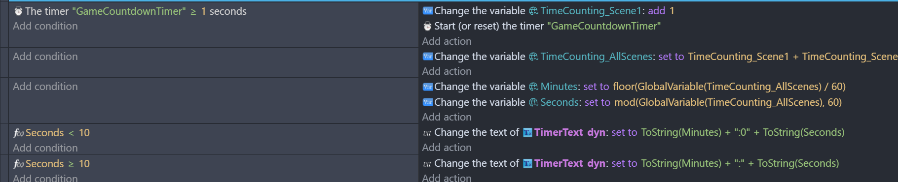
Task: Add action under the TimeCounting_AllScenes action
Action: click(x=447, y=71)
